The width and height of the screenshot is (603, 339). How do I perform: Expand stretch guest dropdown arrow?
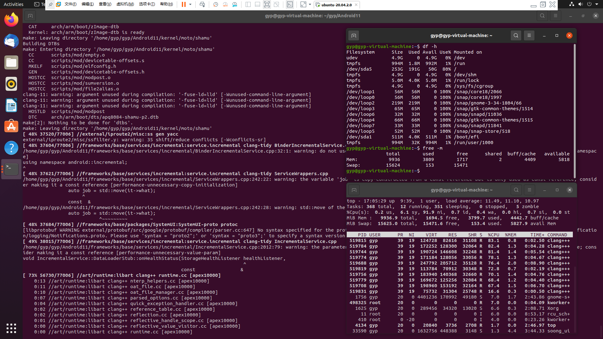pyautogui.click(x=310, y=4)
